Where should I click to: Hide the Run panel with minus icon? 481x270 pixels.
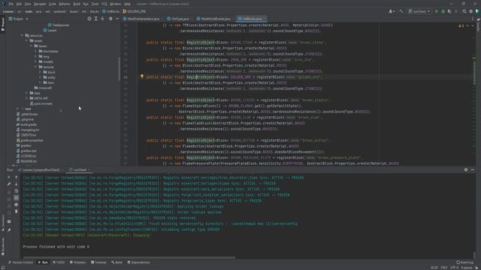[x=473, y=170]
